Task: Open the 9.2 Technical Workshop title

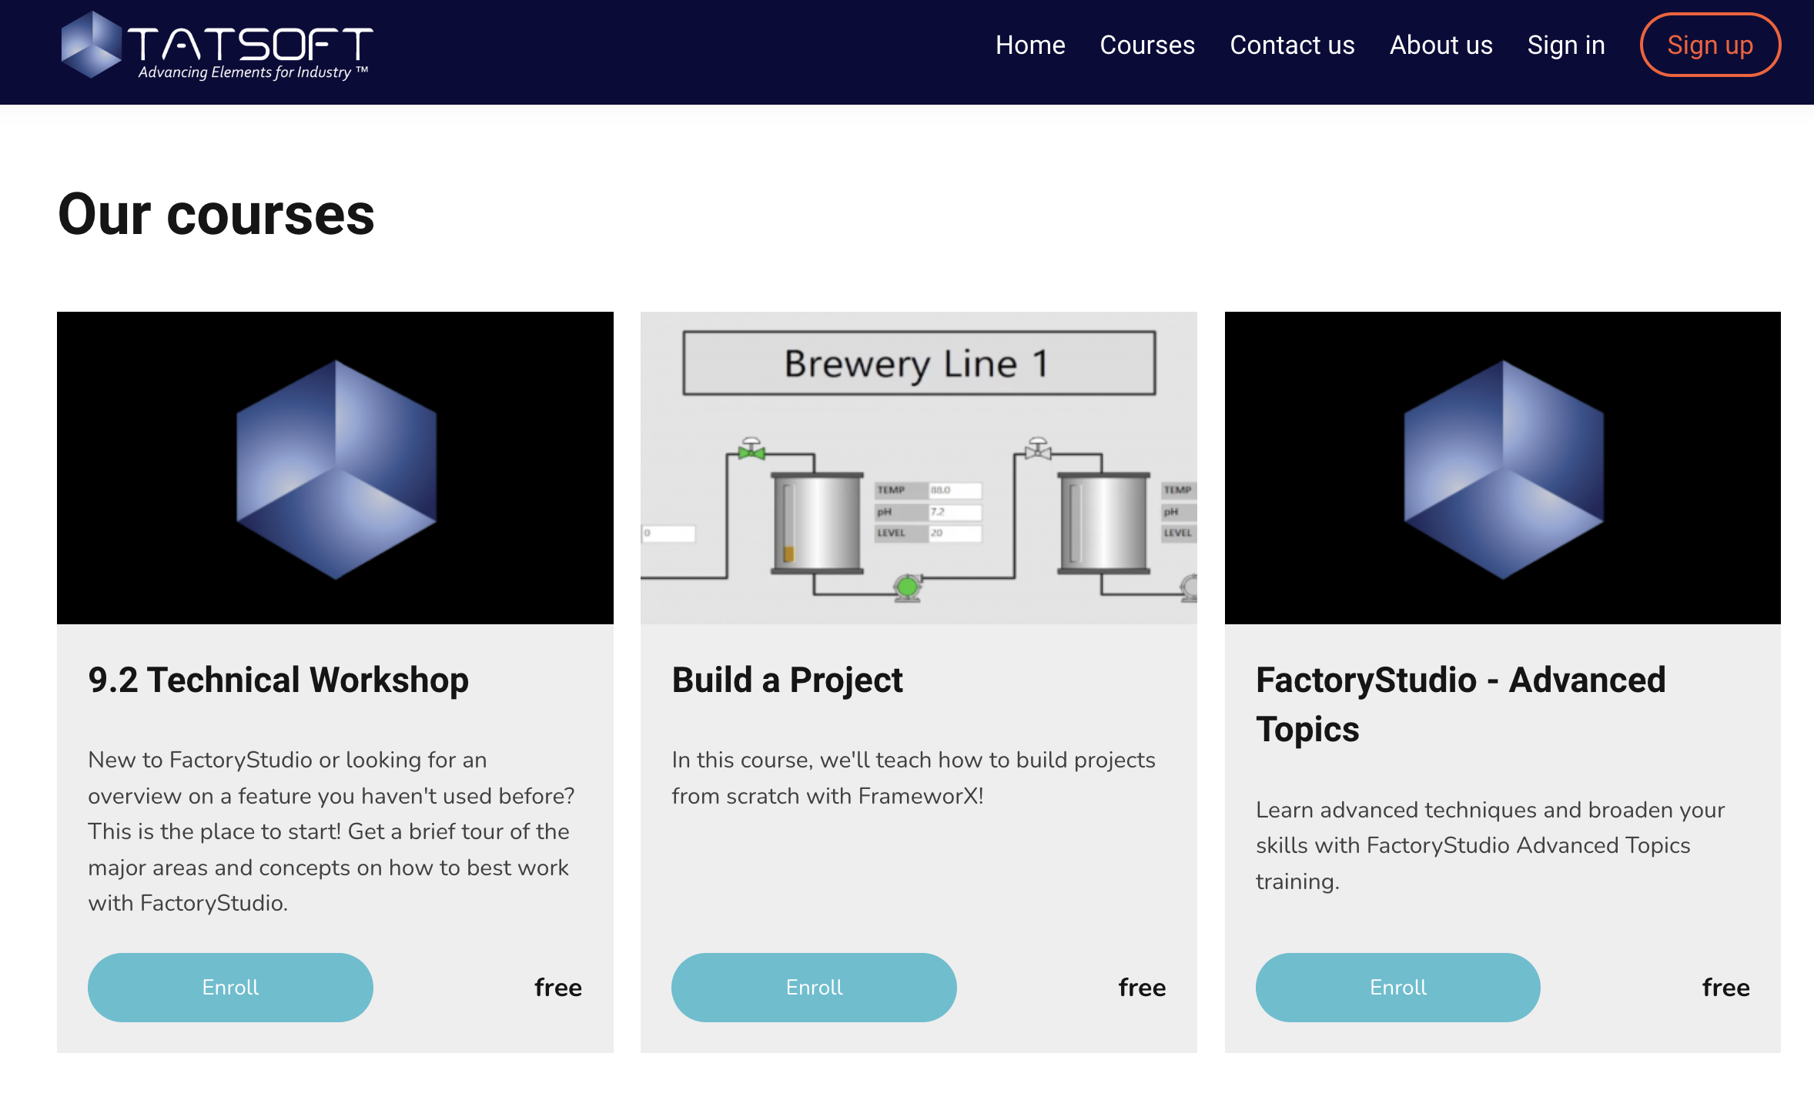Action: coord(278,680)
